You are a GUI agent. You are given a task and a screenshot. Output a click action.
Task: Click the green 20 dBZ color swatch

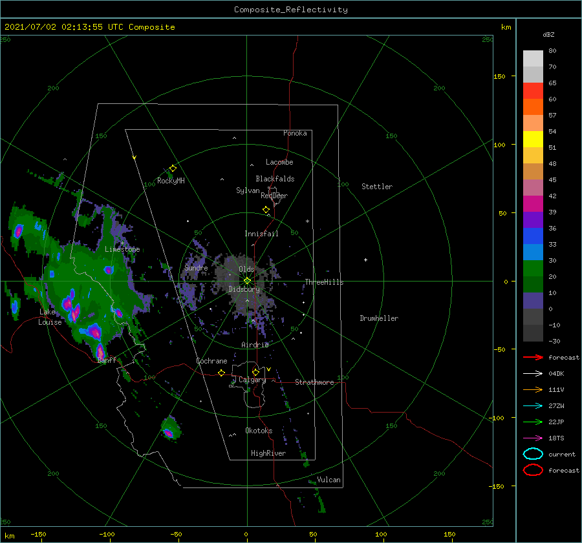[533, 284]
